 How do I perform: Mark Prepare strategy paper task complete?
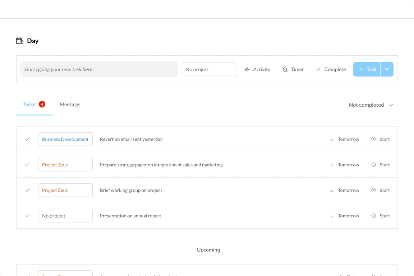[27, 165]
